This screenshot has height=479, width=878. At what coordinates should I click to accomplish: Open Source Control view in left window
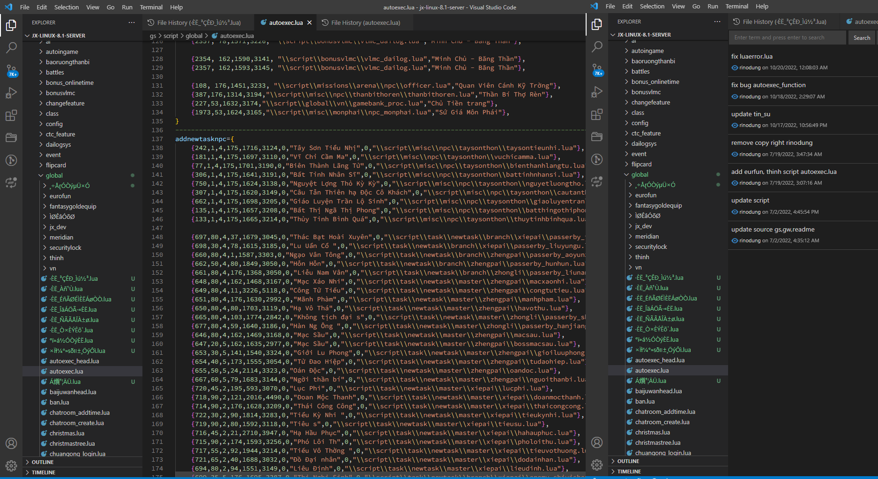[11, 70]
